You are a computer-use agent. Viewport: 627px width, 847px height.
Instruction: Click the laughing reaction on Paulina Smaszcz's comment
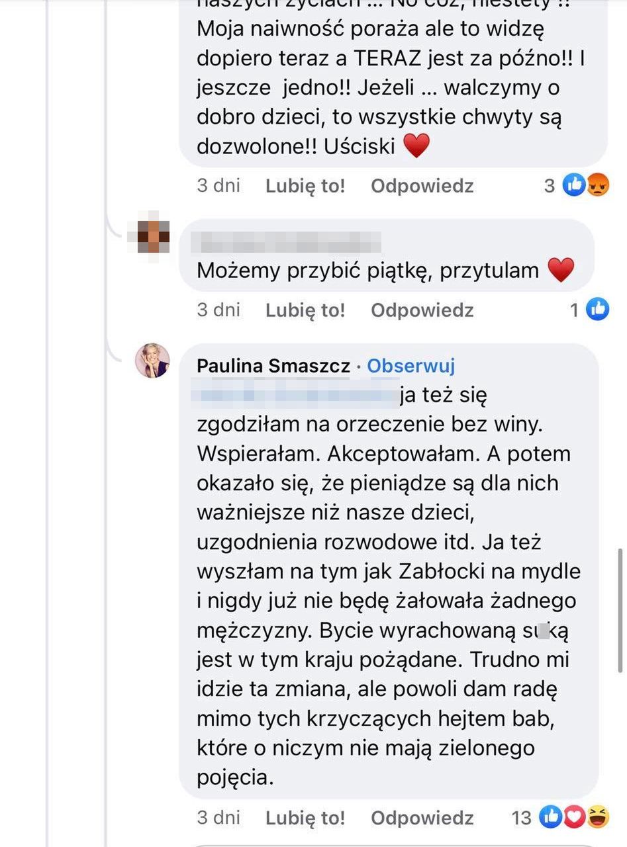click(x=598, y=818)
